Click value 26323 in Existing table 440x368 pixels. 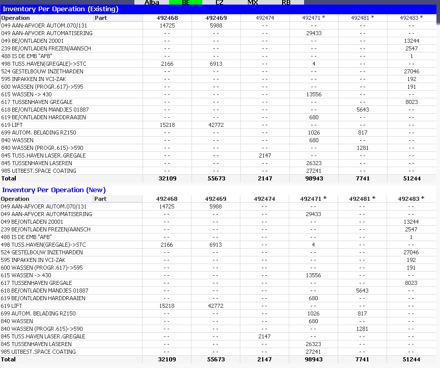tap(314, 163)
